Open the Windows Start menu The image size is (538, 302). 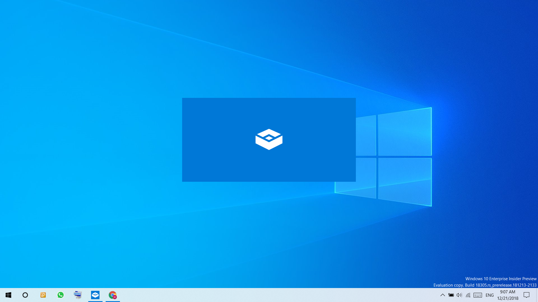tap(8, 295)
